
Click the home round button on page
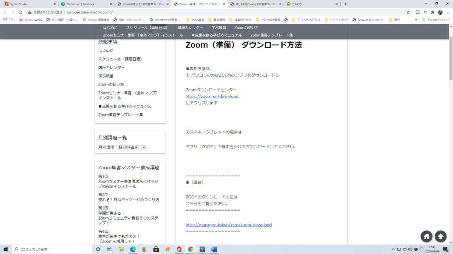[426, 236]
